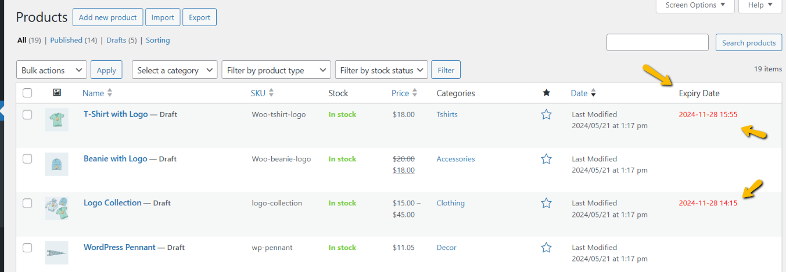Check the Logo Collection row checkbox
This screenshot has height=272, width=786.
(x=27, y=203)
